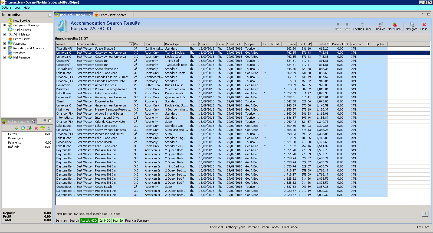Image resolution: width=433 pixels, height=233 pixels.
Task: Select the Best Western Airport Inn Stes row
Action: point(221,85)
